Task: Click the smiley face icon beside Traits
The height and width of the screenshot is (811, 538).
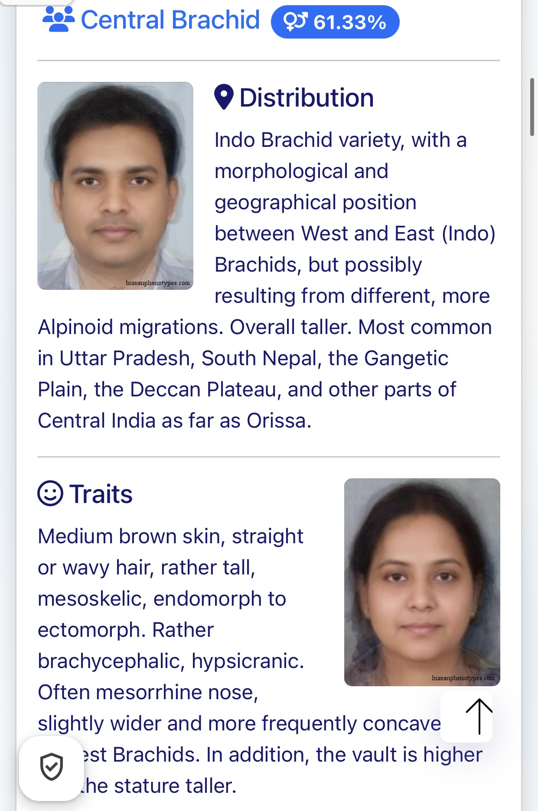Action: coord(50,493)
